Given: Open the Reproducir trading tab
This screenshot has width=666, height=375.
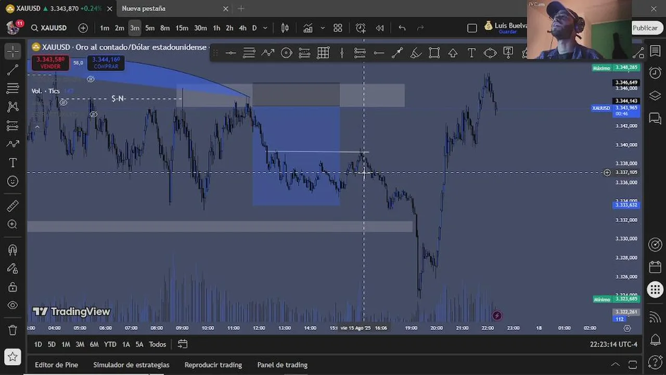Looking at the screenshot, I should [213, 365].
